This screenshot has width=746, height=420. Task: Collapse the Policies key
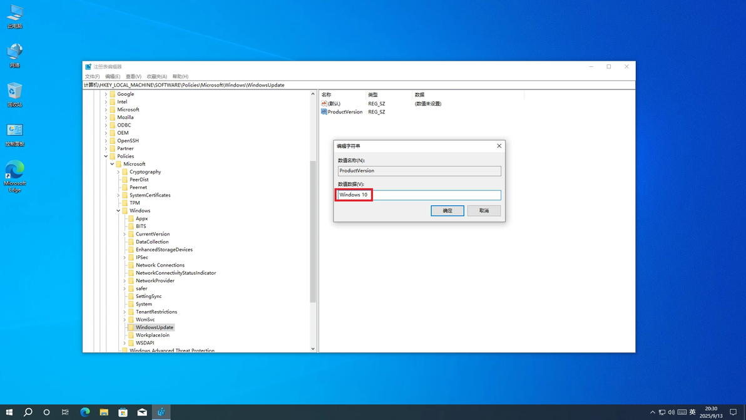pyautogui.click(x=106, y=156)
